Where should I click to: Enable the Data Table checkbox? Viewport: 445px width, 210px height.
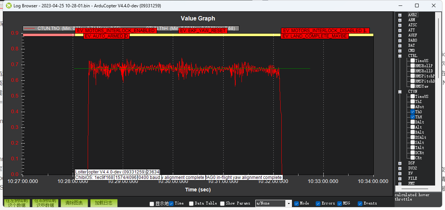coord(191,203)
